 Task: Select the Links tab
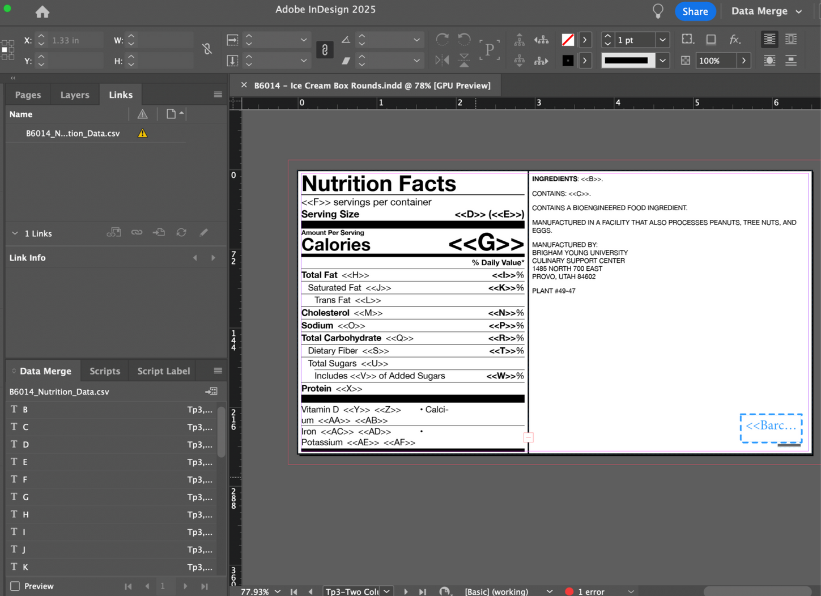(x=121, y=95)
